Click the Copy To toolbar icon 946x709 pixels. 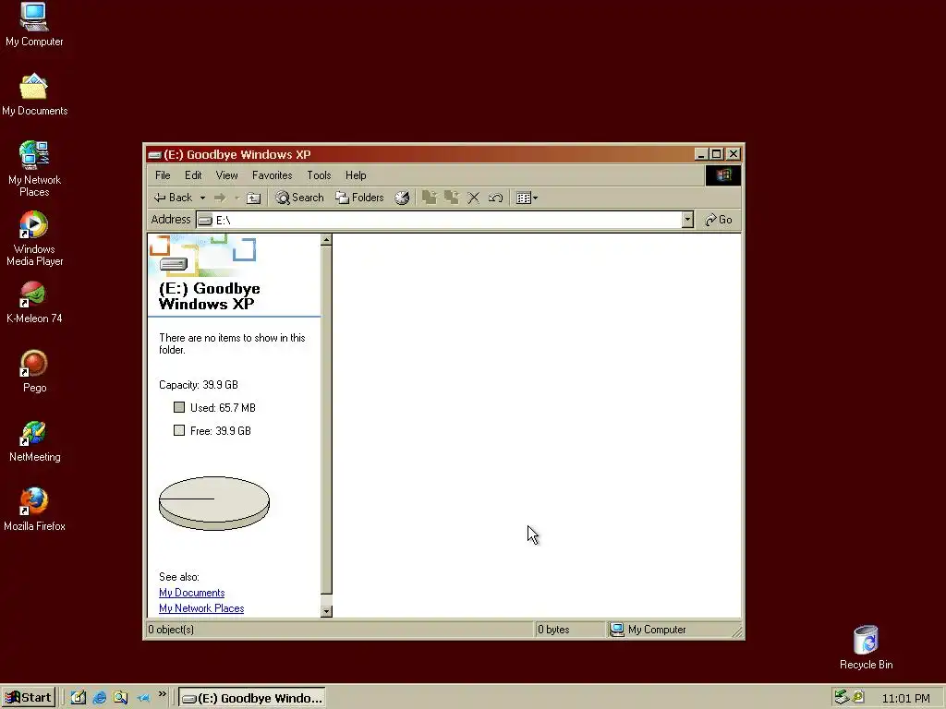(451, 198)
